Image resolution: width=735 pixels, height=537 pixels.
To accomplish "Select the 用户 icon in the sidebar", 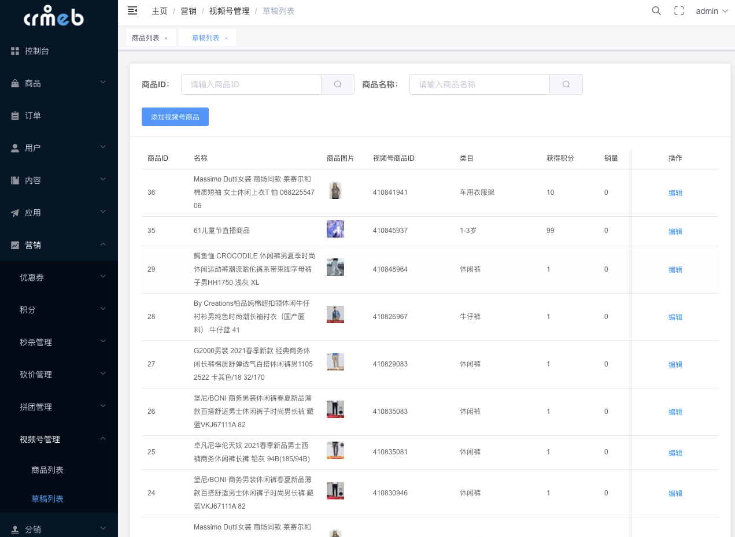I will click(x=14, y=147).
